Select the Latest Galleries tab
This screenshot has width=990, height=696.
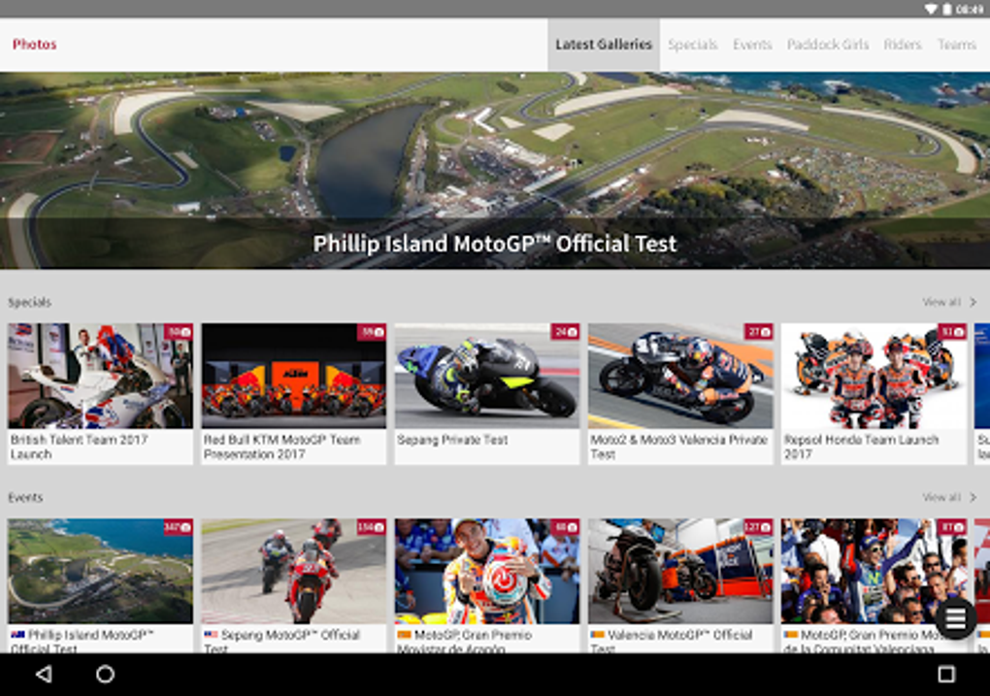click(x=604, y=45)
